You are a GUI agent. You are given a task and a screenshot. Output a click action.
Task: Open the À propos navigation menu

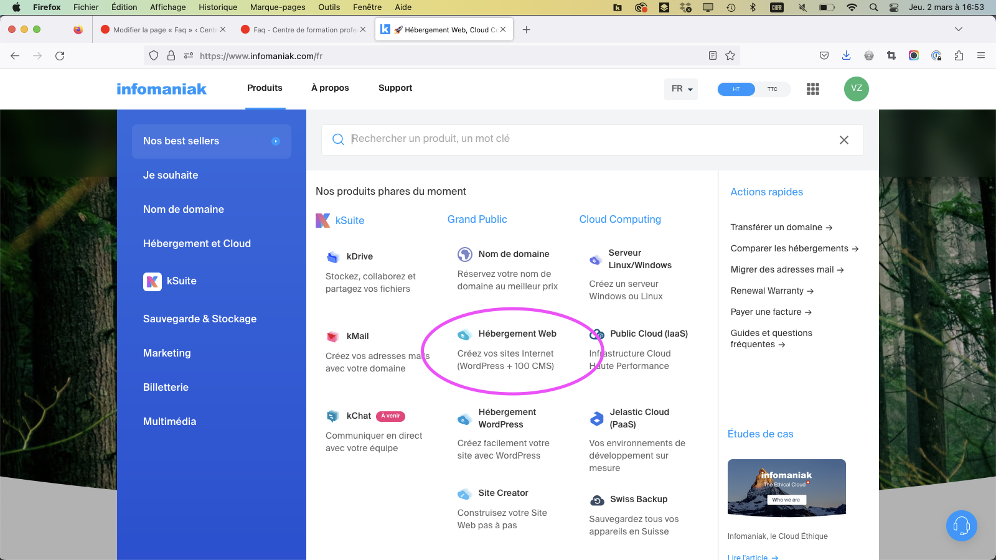pyautogui.click(x=330, y=88)
